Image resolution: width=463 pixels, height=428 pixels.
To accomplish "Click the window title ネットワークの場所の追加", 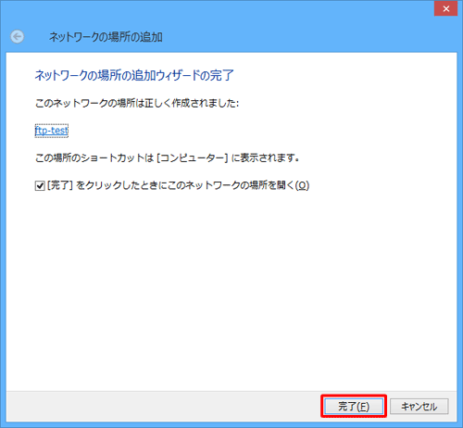I will tap(106, 37).
